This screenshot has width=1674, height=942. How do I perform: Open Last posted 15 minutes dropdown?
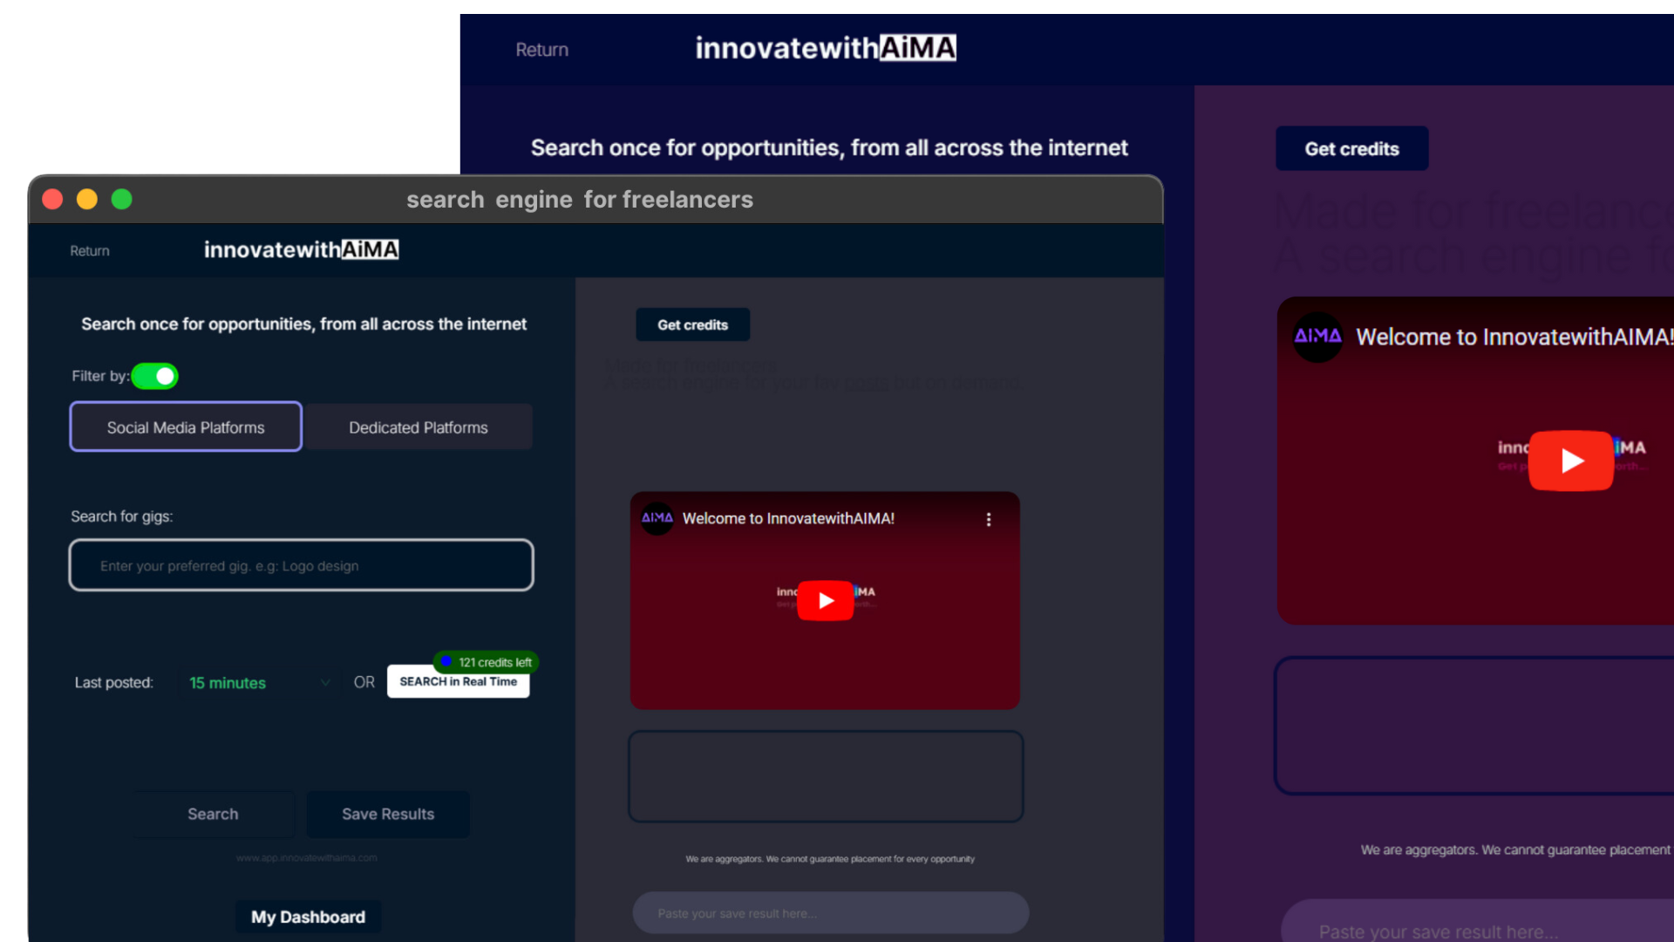point(258,682)
